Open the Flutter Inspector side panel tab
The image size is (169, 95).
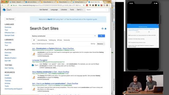point(114,13)
